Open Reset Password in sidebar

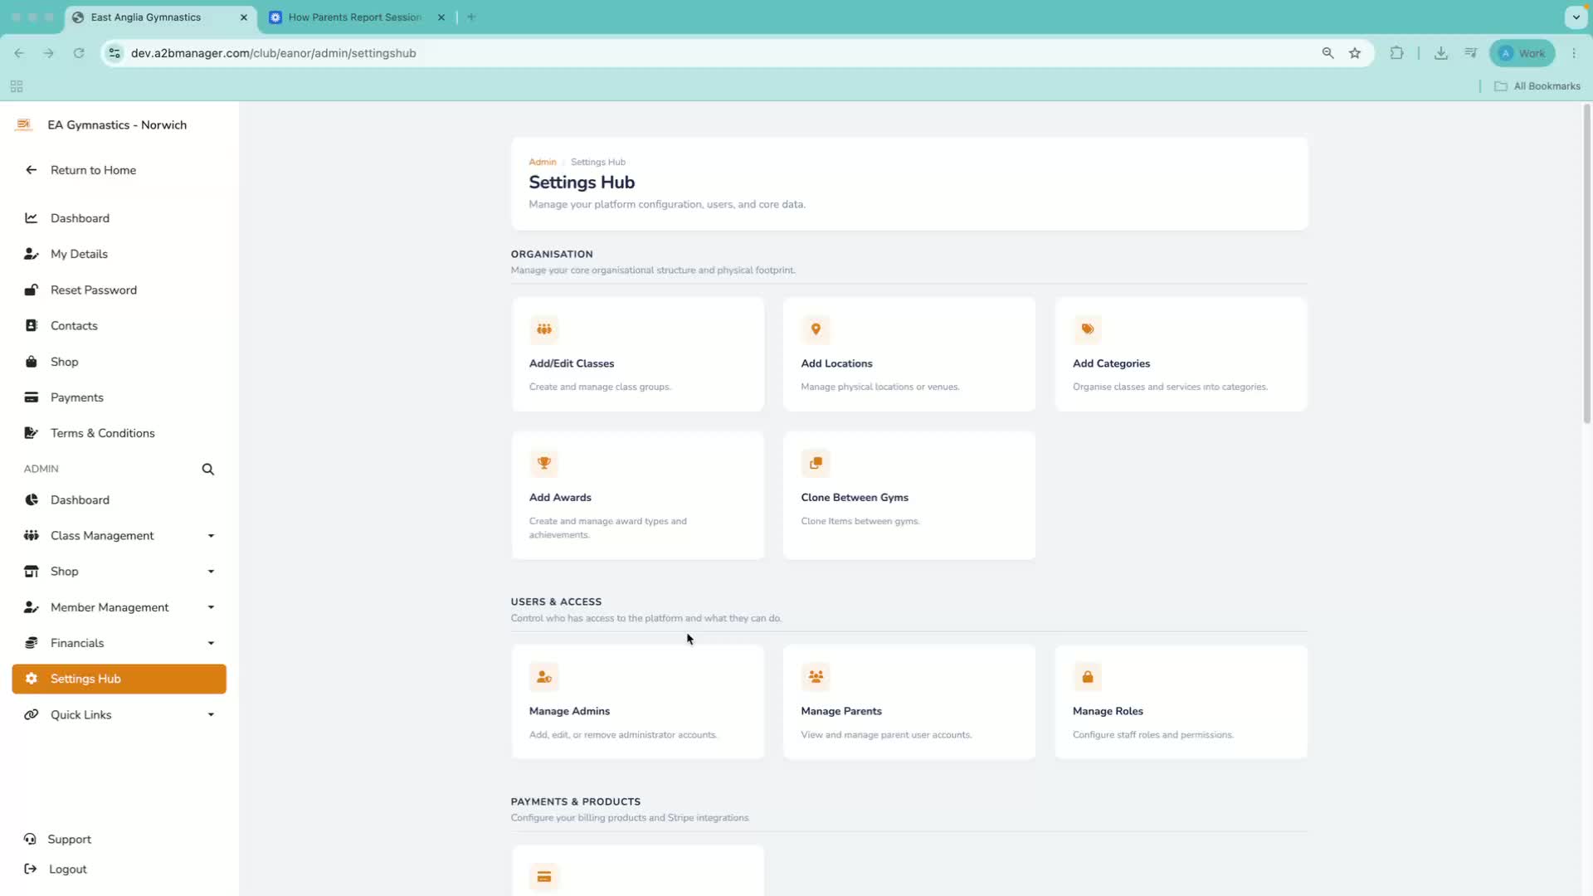click(119, 290)
